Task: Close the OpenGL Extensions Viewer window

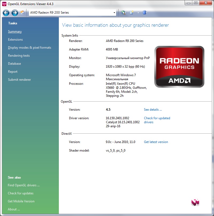Action: [x=206, y=3]
